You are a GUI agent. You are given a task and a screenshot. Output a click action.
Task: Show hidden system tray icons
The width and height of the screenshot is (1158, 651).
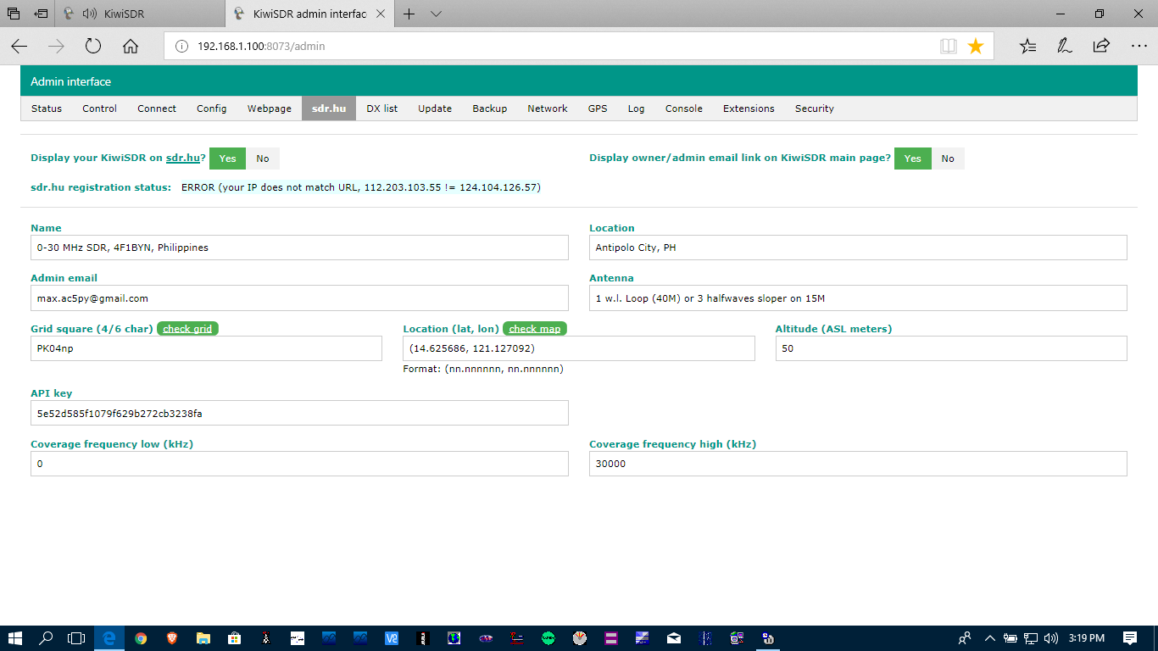[x=989, y=638]
